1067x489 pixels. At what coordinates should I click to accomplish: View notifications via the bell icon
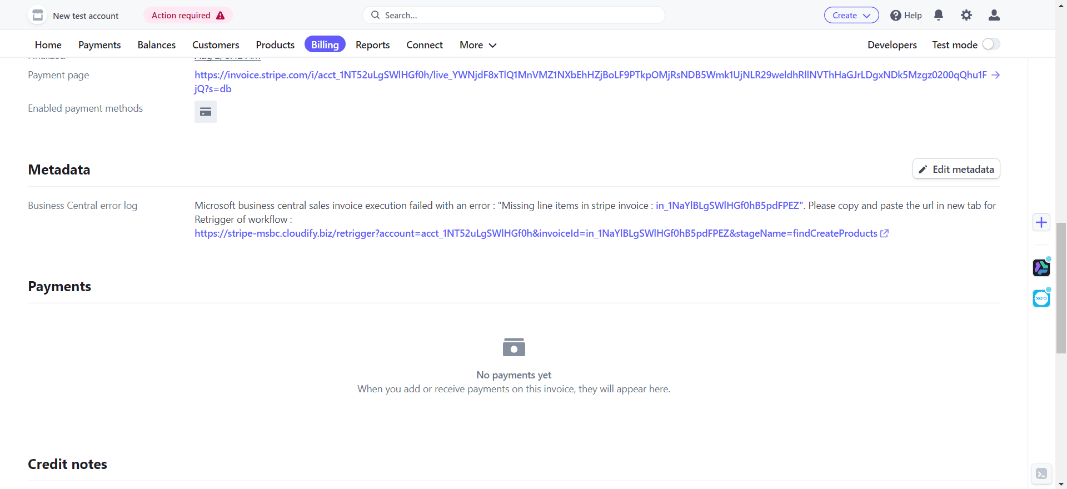click(x=939, y=16)
